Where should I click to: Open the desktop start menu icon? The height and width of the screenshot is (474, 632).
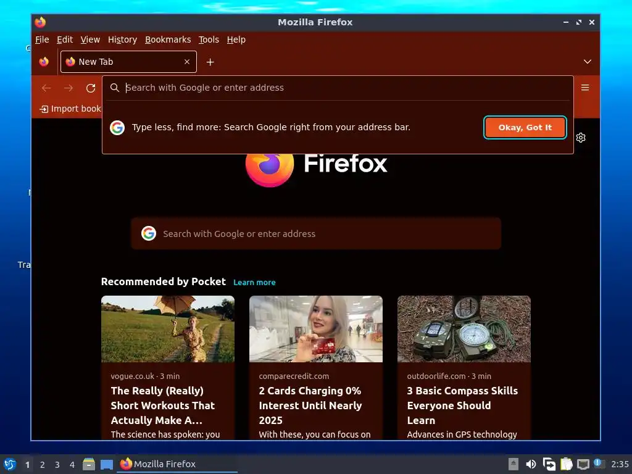10,464
